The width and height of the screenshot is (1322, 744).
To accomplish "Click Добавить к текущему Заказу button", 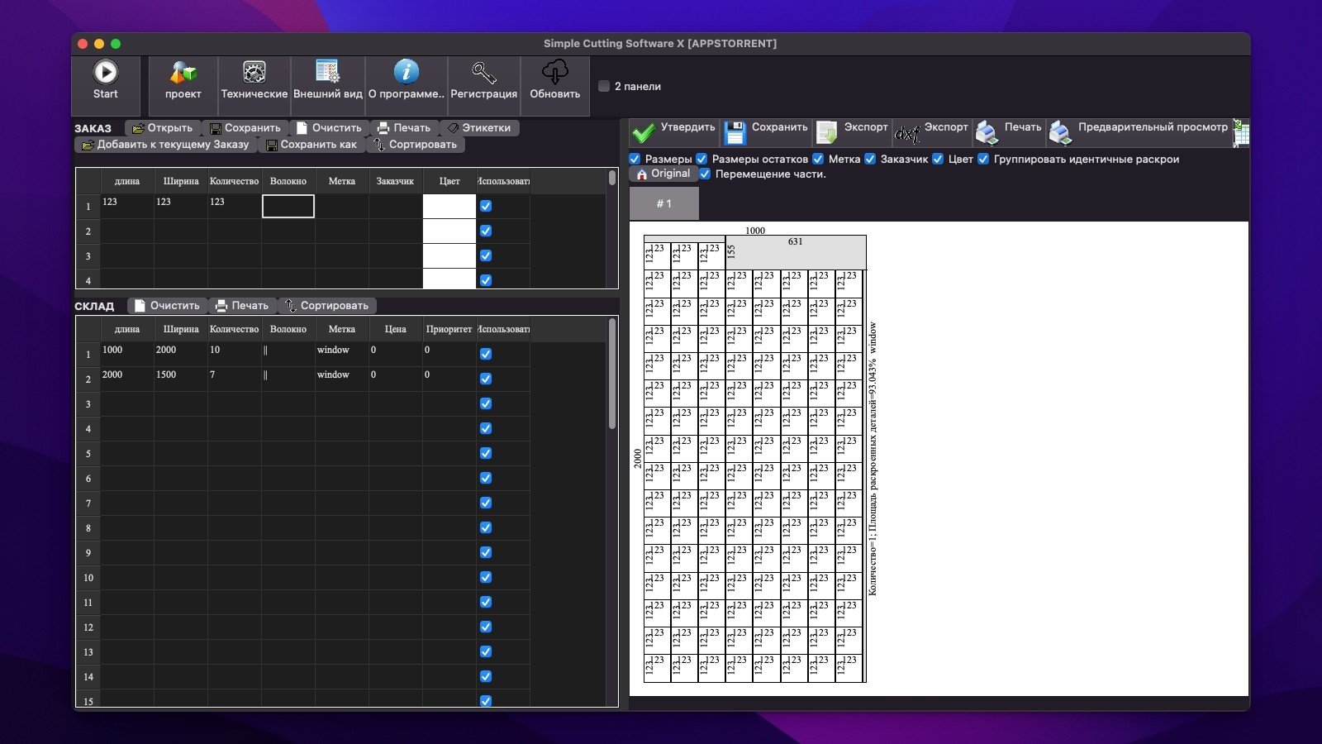I will [x=165, y=145].
